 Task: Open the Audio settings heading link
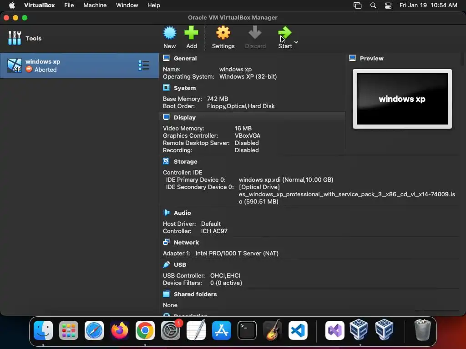182,213
